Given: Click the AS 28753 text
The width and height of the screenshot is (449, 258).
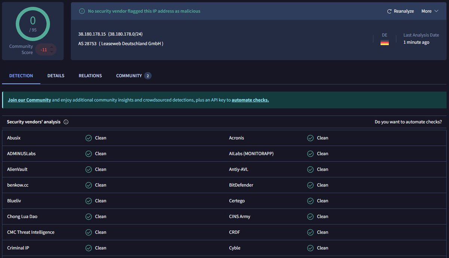Looking at the screenshot, I should tap(87, 44).
